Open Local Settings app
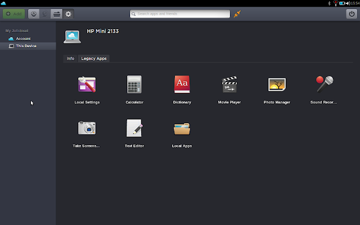The height and width of the screenshot is (225, 360). (x=87, y=84)
